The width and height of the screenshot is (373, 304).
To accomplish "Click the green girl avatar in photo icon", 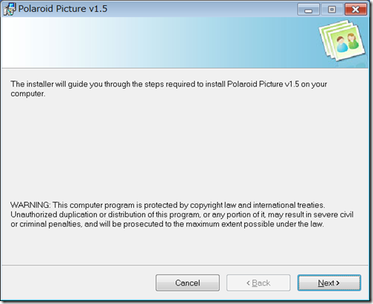I will click(x=352, y=41).
